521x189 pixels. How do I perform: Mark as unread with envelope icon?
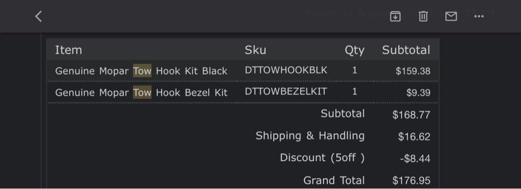(451, 16)
